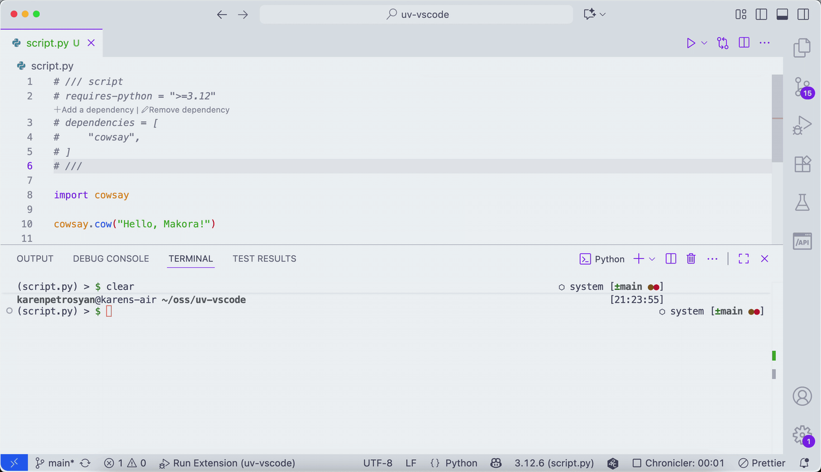Toggle the bottom panel visibility
Viewport: 821px width, 472px height.
point(782,15)
